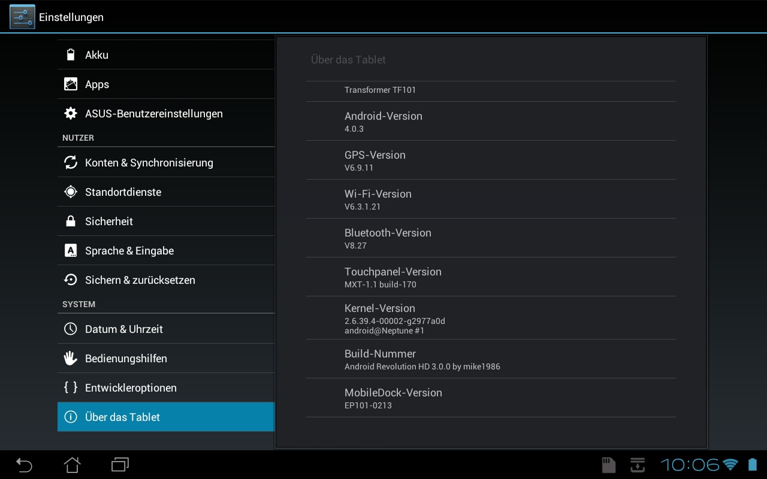Tap the SD card notification icon

(608, 465)
